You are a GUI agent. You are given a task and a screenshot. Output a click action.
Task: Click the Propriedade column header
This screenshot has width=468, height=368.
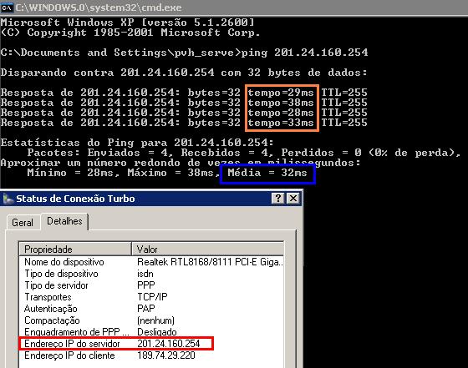75,249
